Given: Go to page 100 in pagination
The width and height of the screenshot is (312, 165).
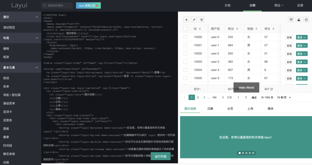Looking at the screenshot, I should click(214, 97).
